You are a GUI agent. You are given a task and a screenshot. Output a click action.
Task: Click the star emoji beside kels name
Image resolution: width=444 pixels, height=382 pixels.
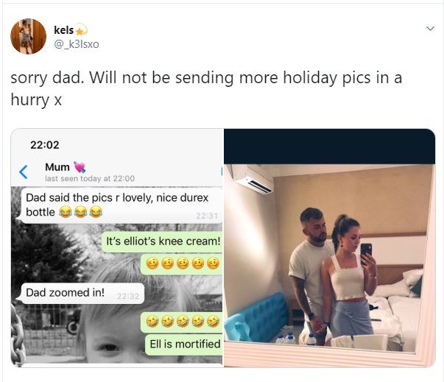coord(81,29)
